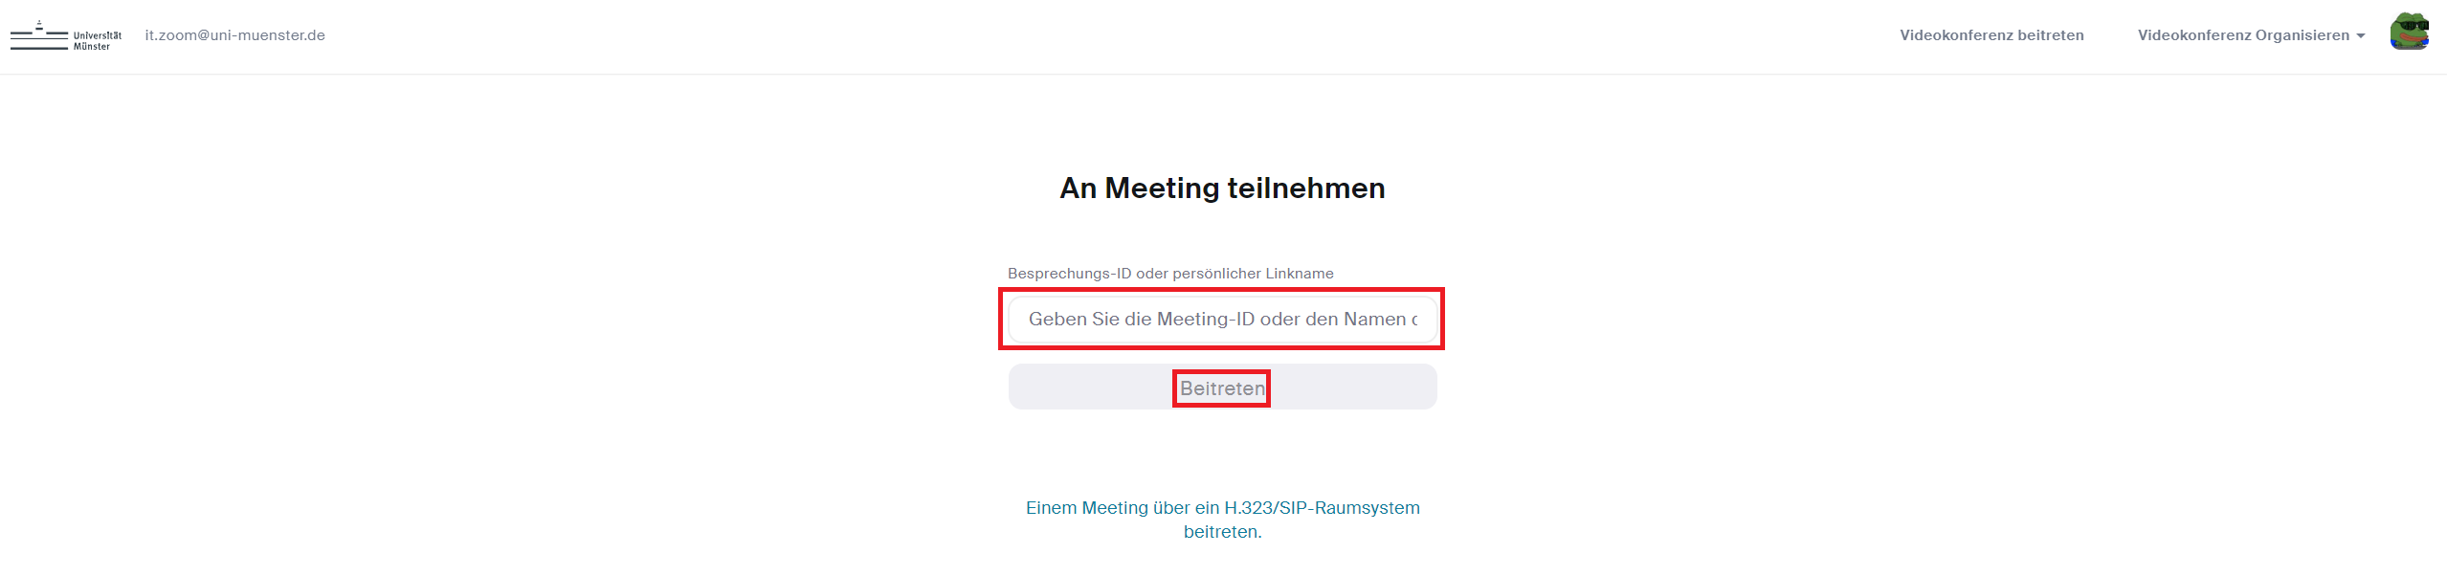
Task: Click the word beitreten. below the SIP link
Action: click(x=1222, y=532)
